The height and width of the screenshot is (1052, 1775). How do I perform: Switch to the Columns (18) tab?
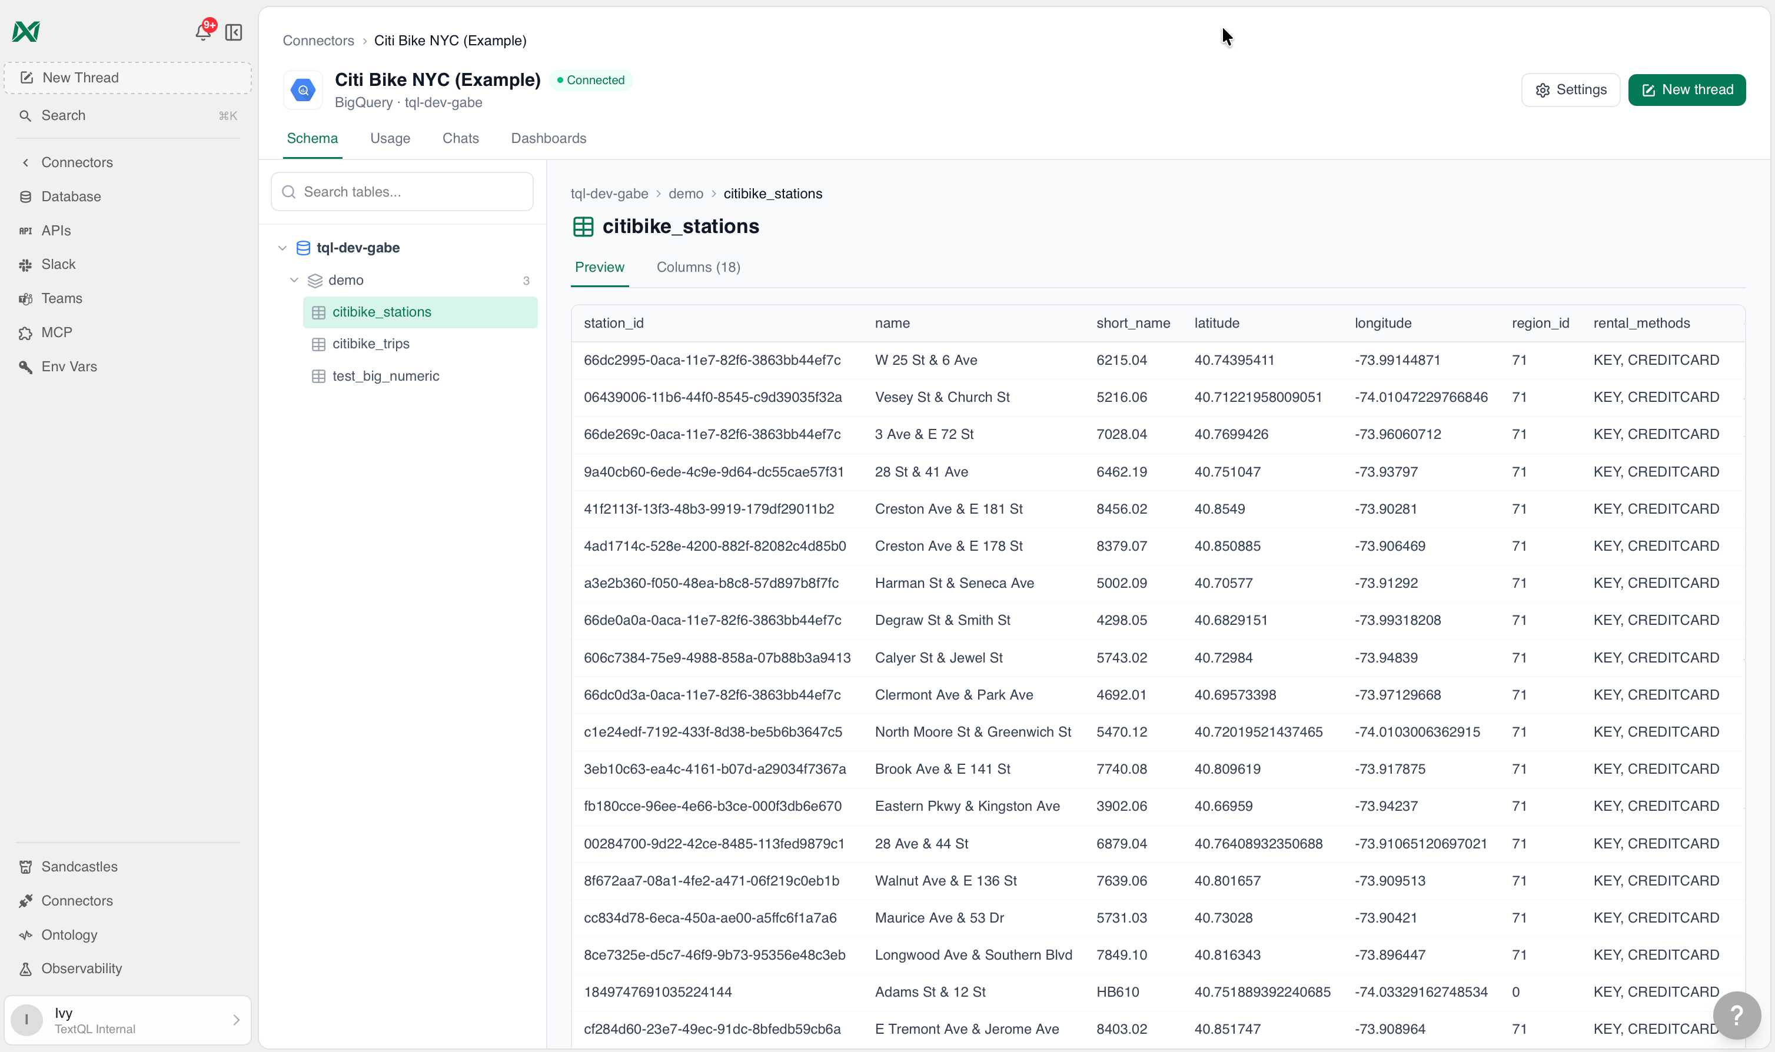698,268
